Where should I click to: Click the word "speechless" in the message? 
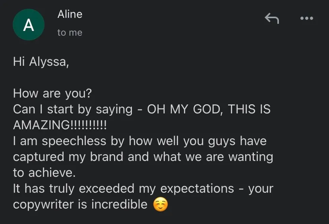click(74, 141)
